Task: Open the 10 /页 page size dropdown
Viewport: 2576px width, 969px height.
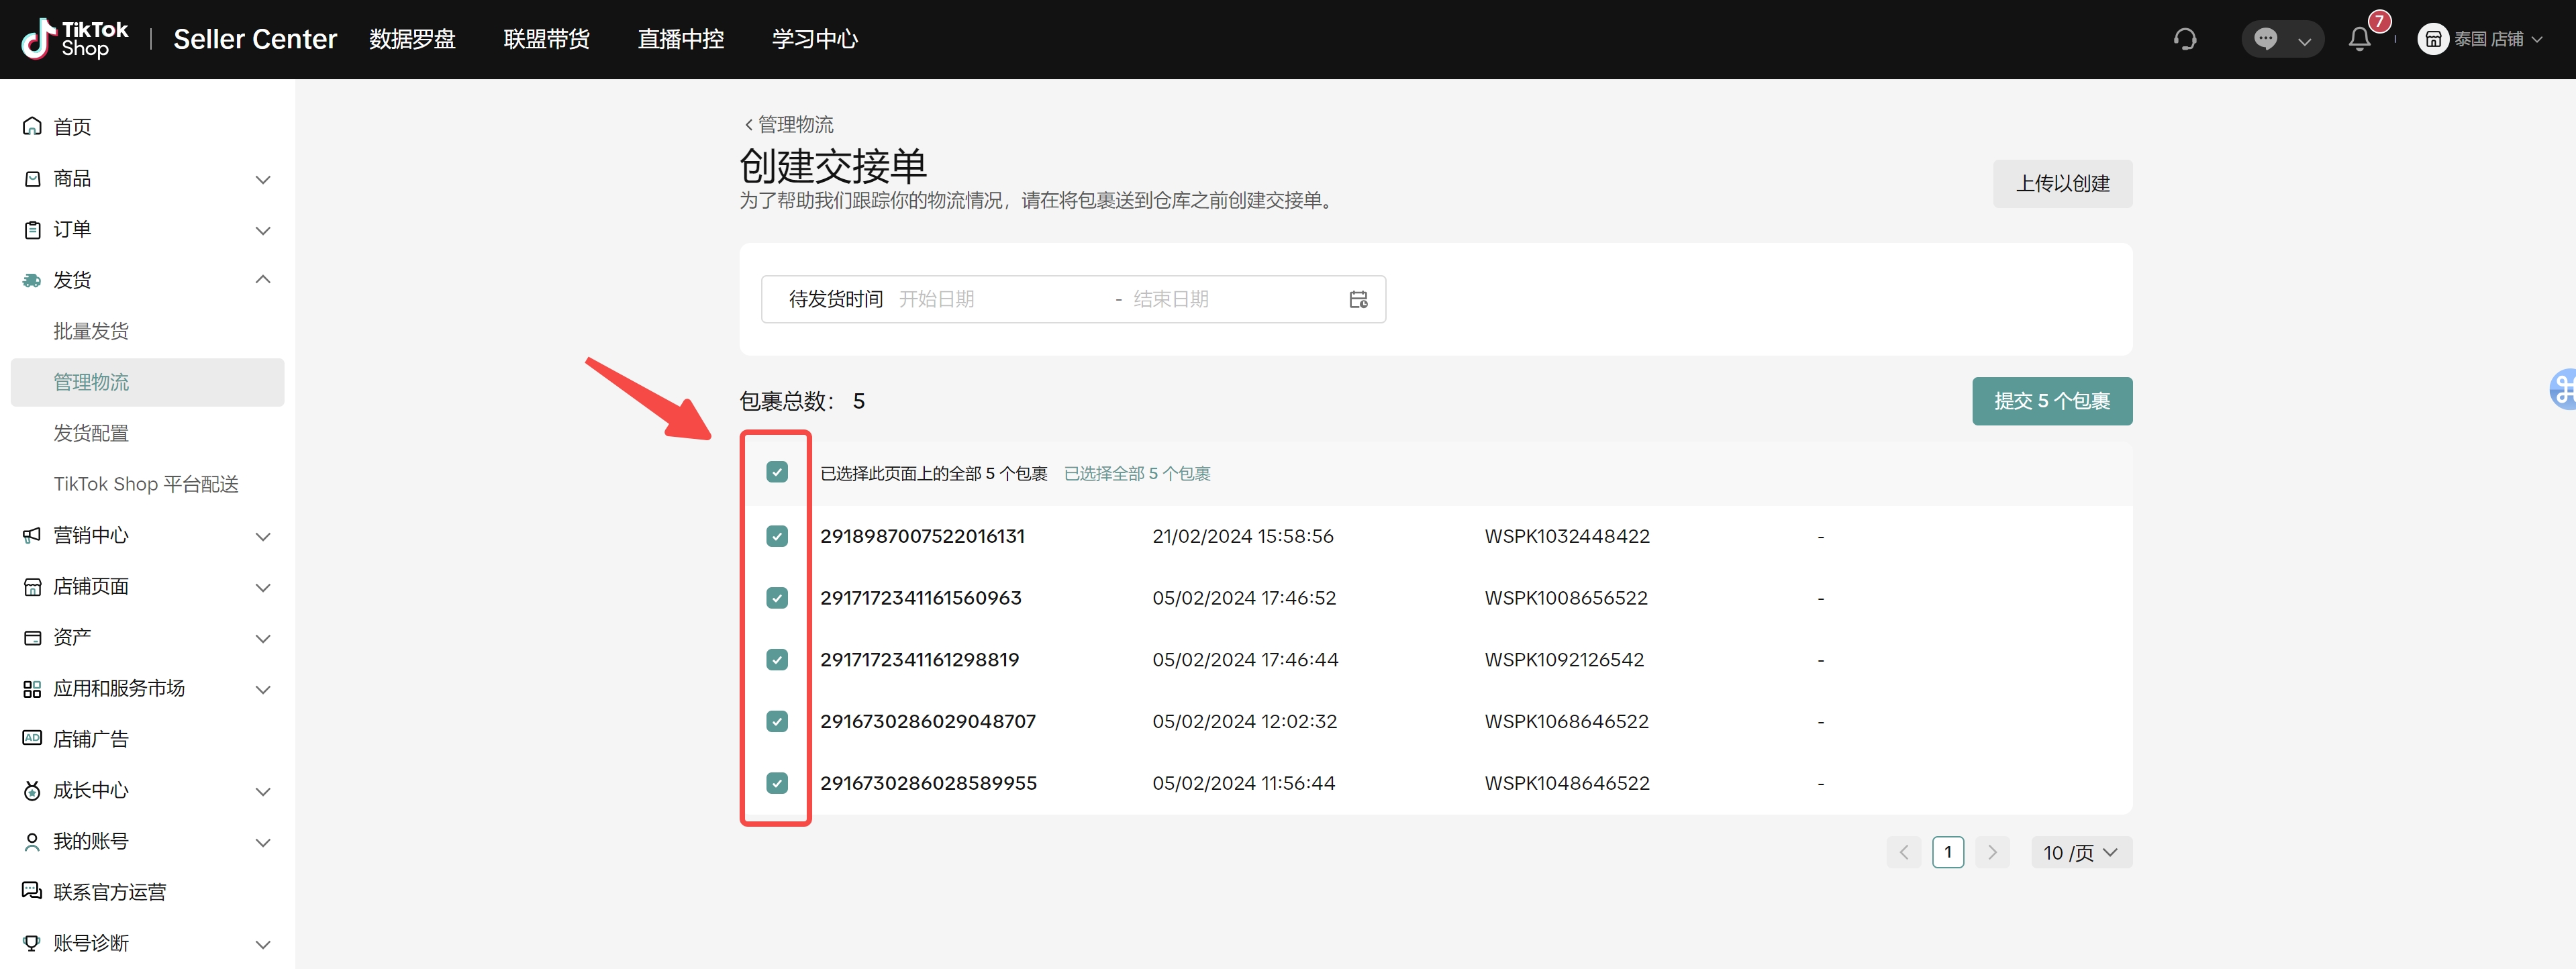Action: point(2081,852)
